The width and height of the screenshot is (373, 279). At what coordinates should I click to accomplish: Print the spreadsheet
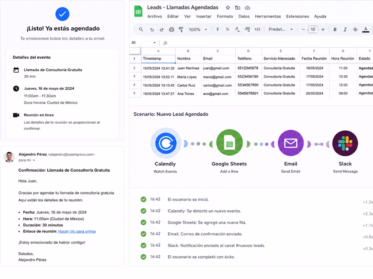(x=171, y=29)
